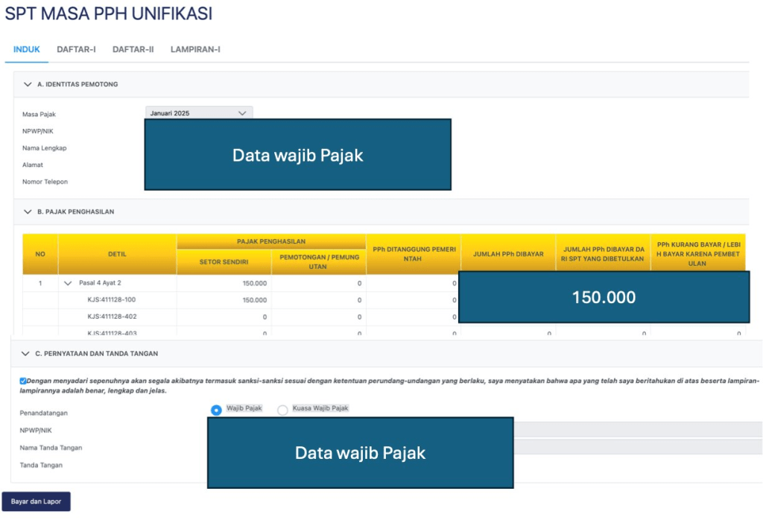Screen dimensions: 763x523
Task: Open the DAFTAR-II tab
Action: (133, 50)
